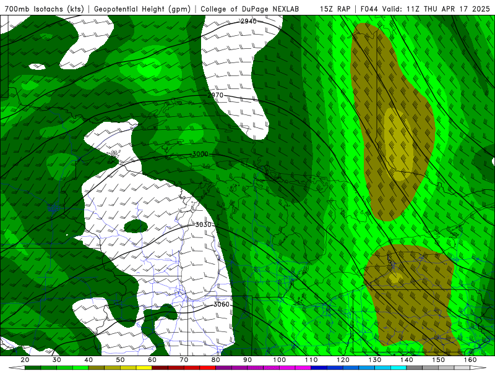
Task: Pick the darkest green swatch at the color bar's left end
Action: point(33,368)
